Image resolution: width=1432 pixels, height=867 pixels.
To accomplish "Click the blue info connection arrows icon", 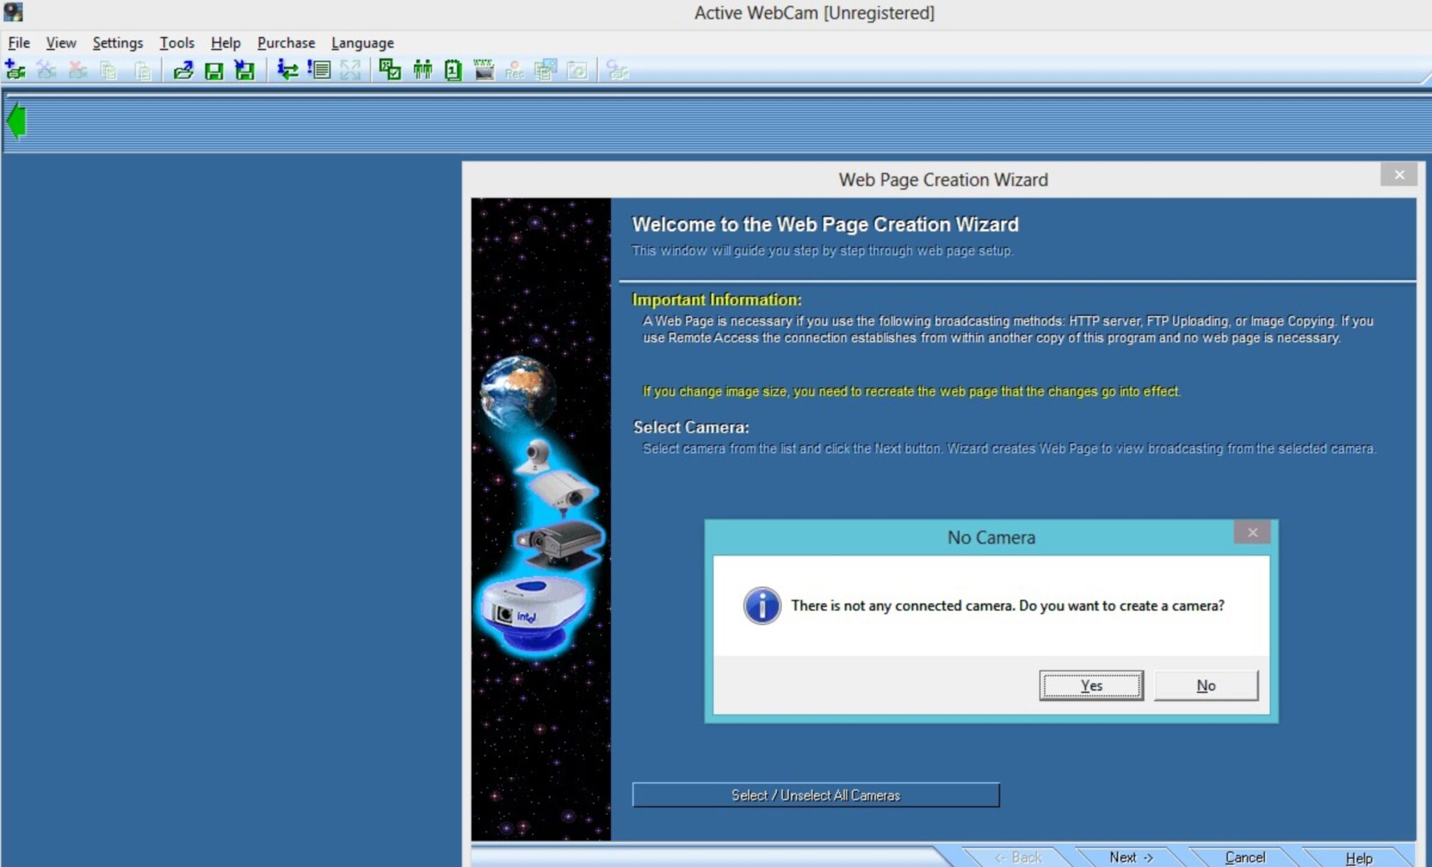I will tap(287, 70).
